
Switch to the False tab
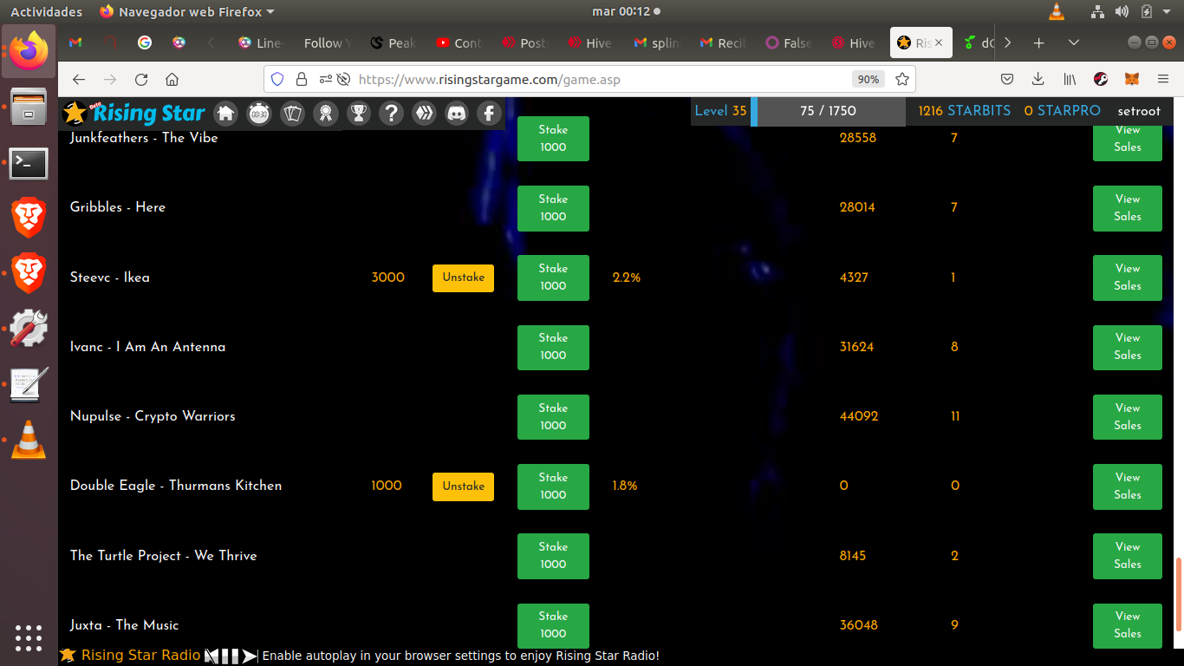(x=790, y=42)
